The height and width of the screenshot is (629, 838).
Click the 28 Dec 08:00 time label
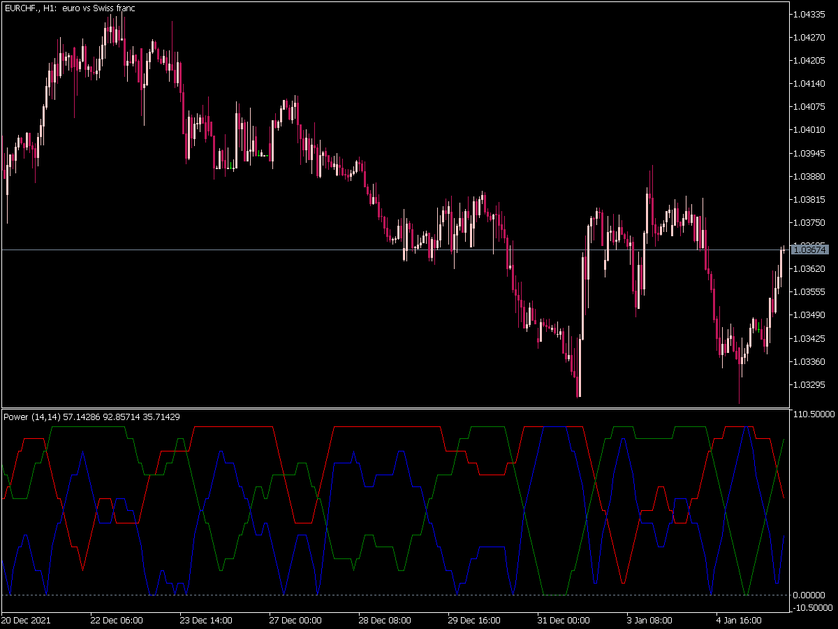pyautogui.click(x=384, y=620)
